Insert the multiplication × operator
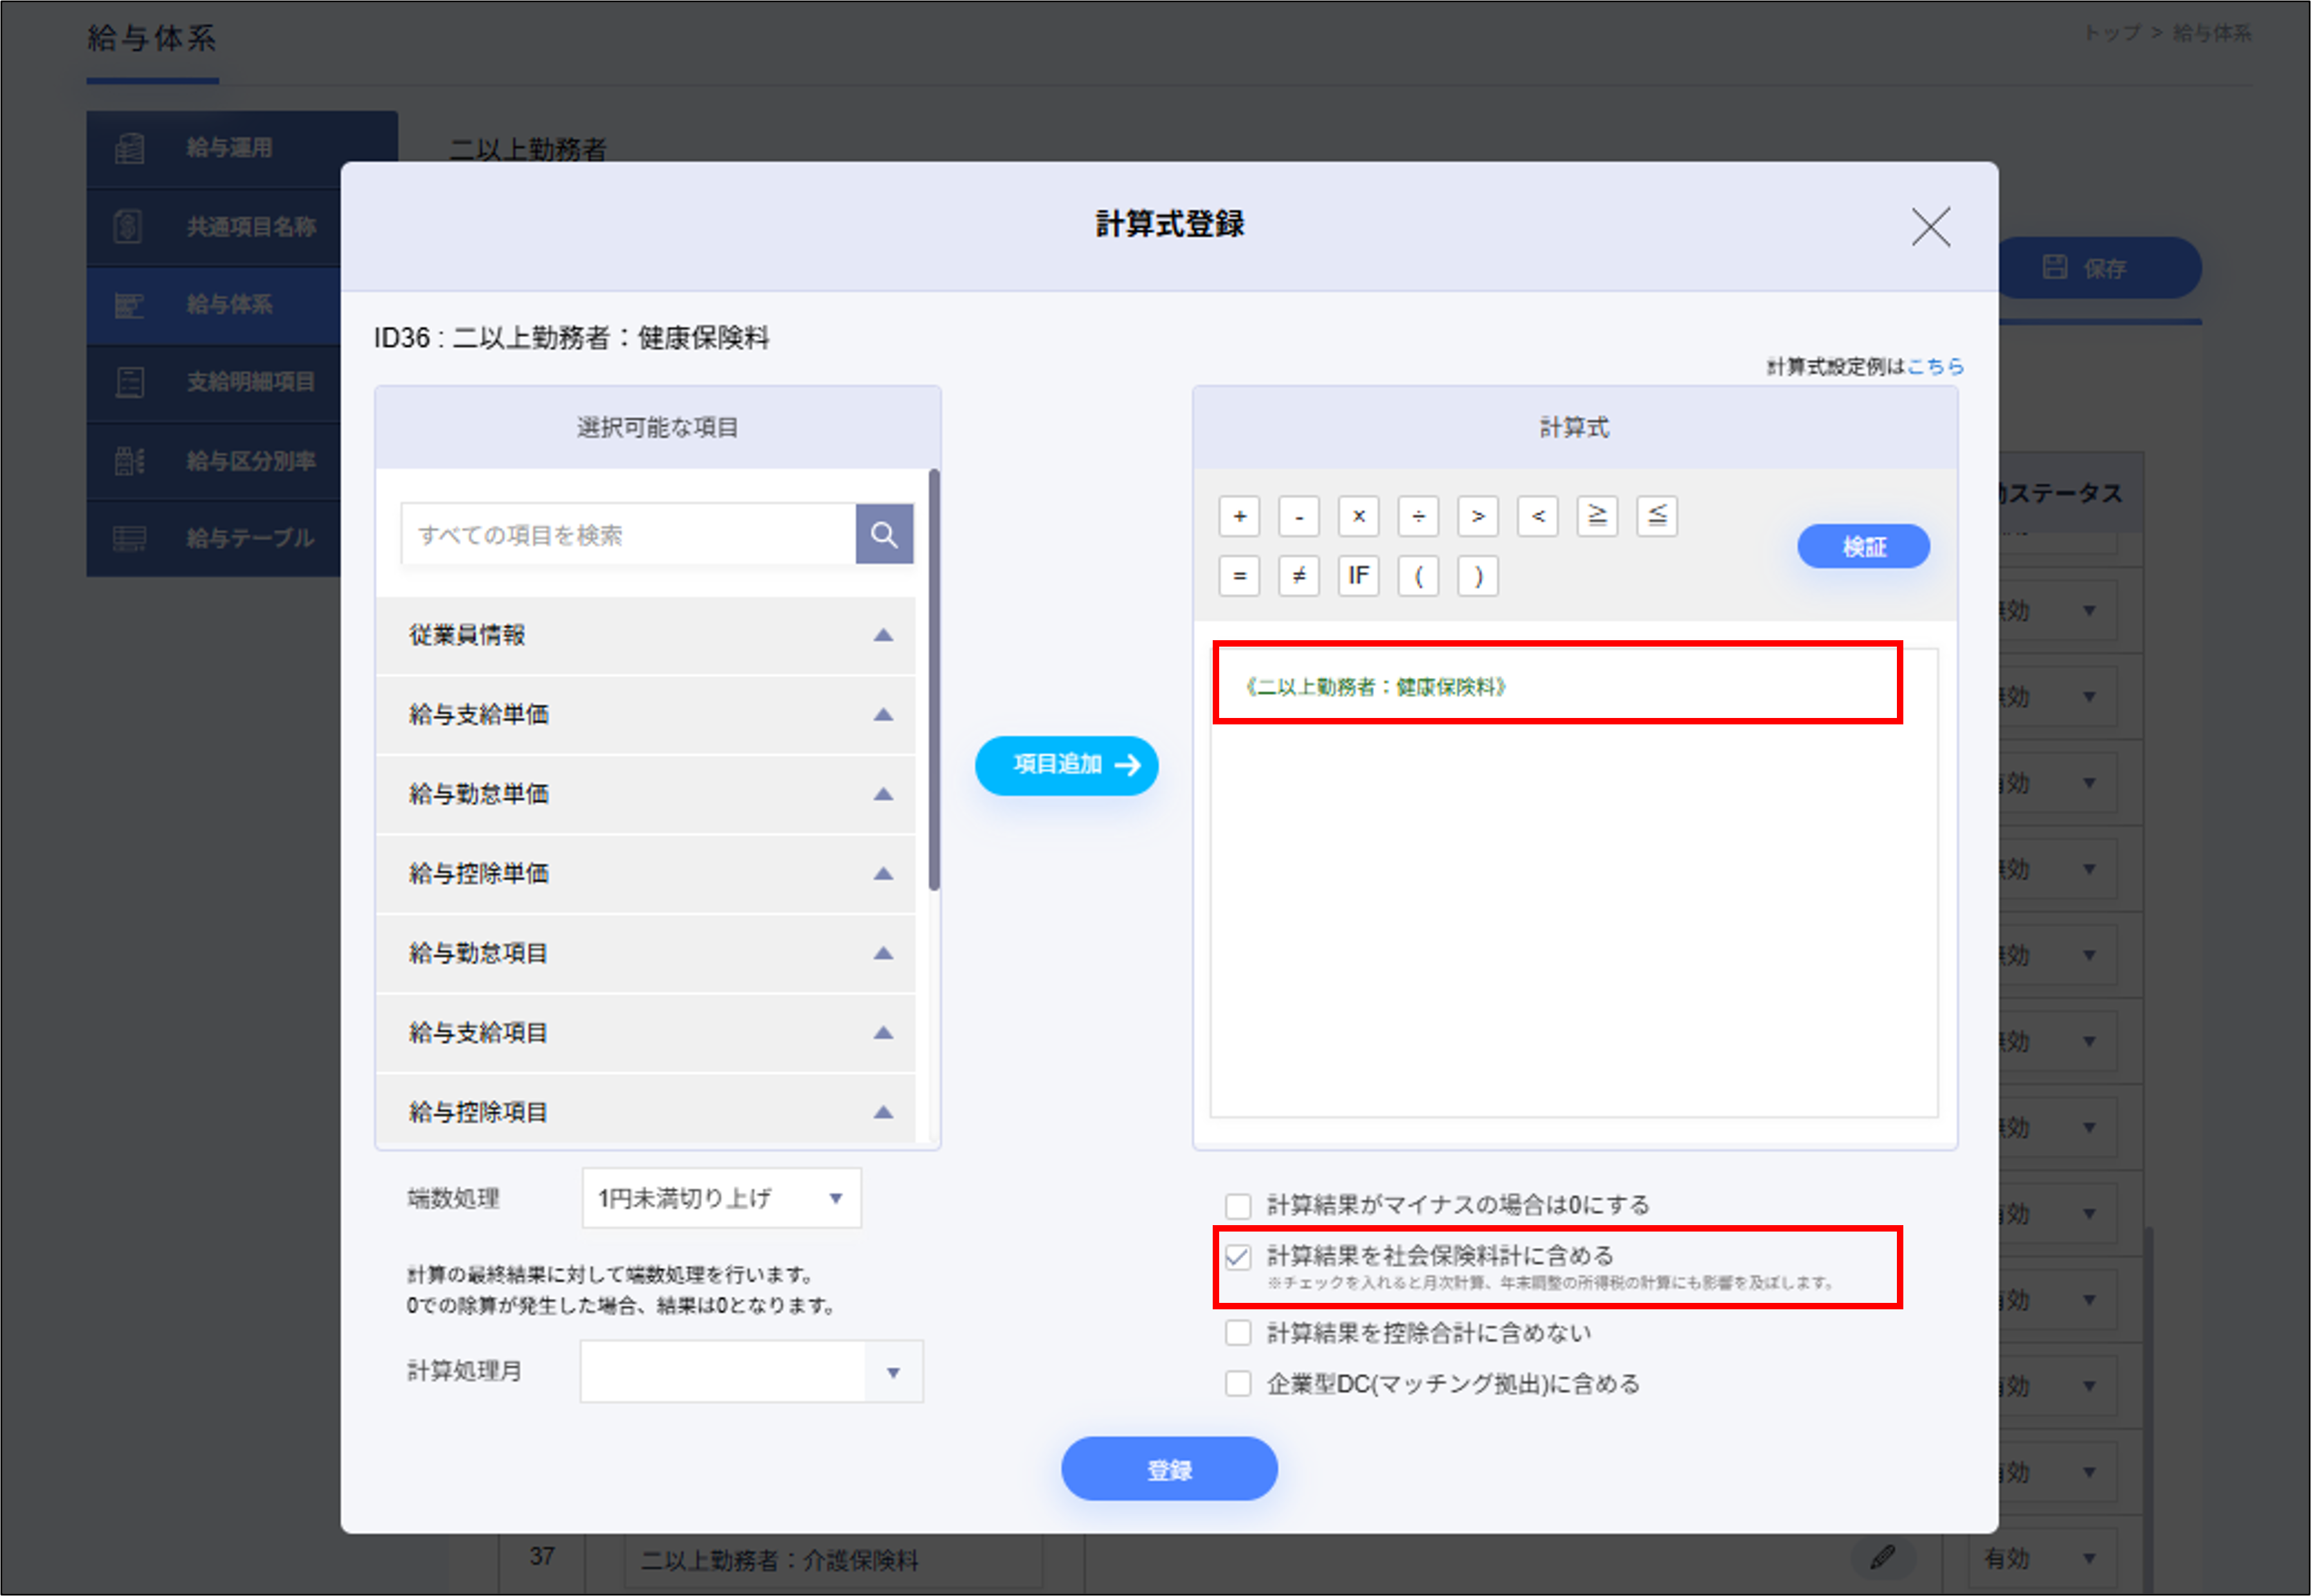This screenshot has width=2311, height=1596. click(1359, 516)
